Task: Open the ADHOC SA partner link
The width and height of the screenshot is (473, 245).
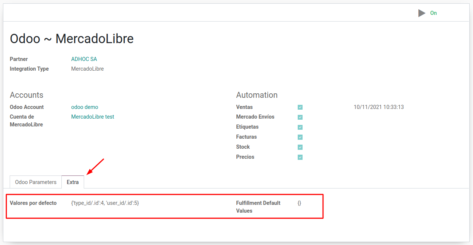Action: coord(84,59)
